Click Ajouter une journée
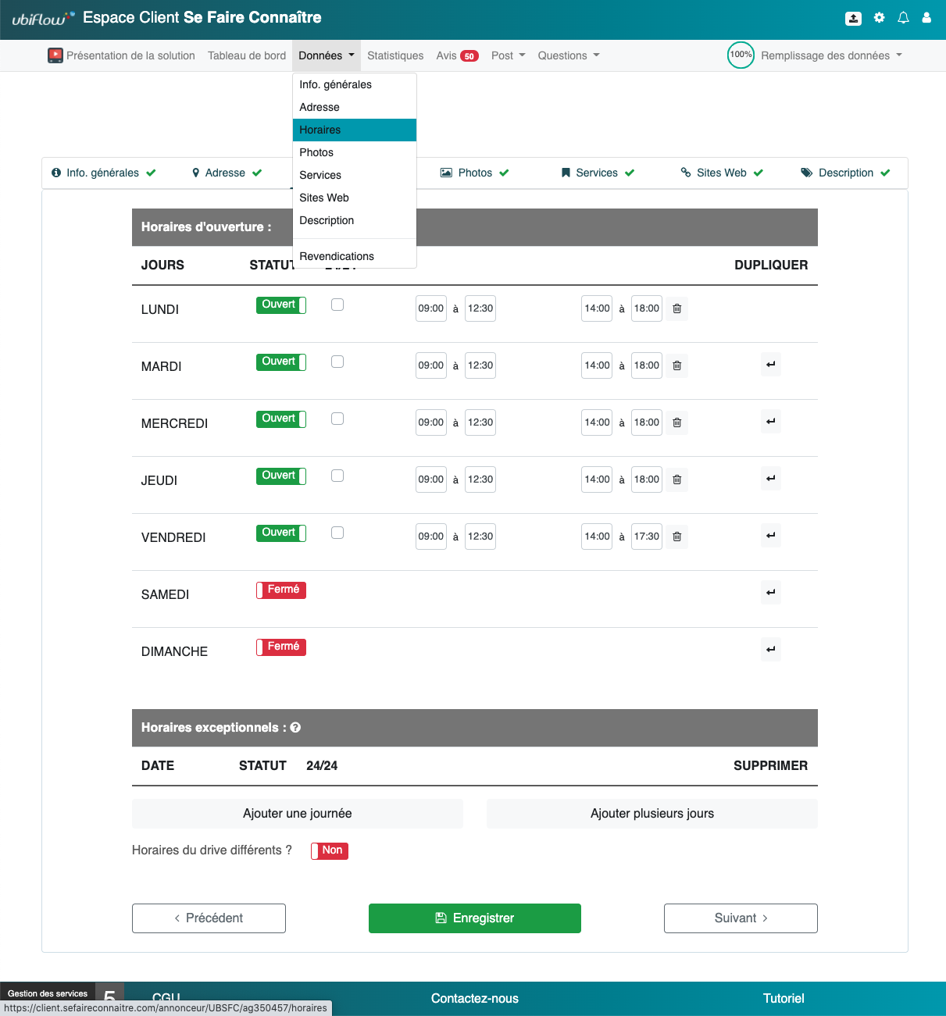This screenshot has height=1016, width=946. tap(298, 813)
